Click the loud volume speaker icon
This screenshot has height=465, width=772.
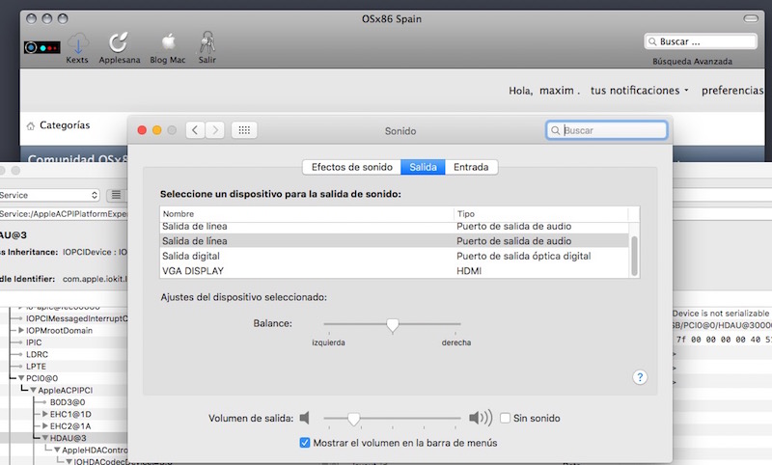click(480, 419)
